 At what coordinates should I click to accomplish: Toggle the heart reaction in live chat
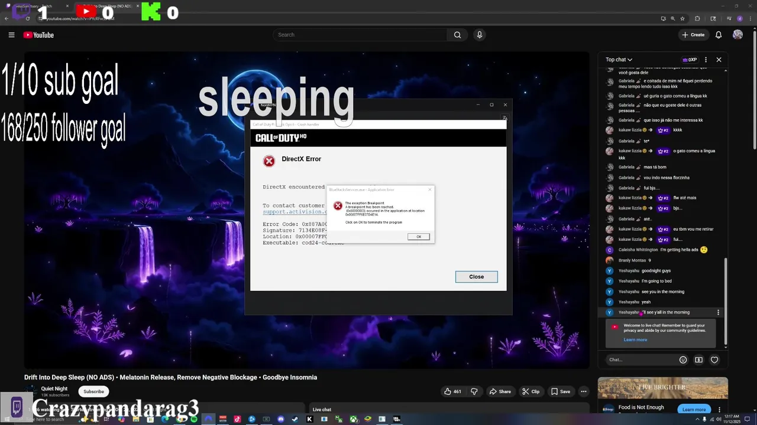(x=714, y=359)
